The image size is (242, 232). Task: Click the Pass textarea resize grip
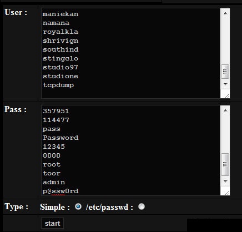click(227, 193)
